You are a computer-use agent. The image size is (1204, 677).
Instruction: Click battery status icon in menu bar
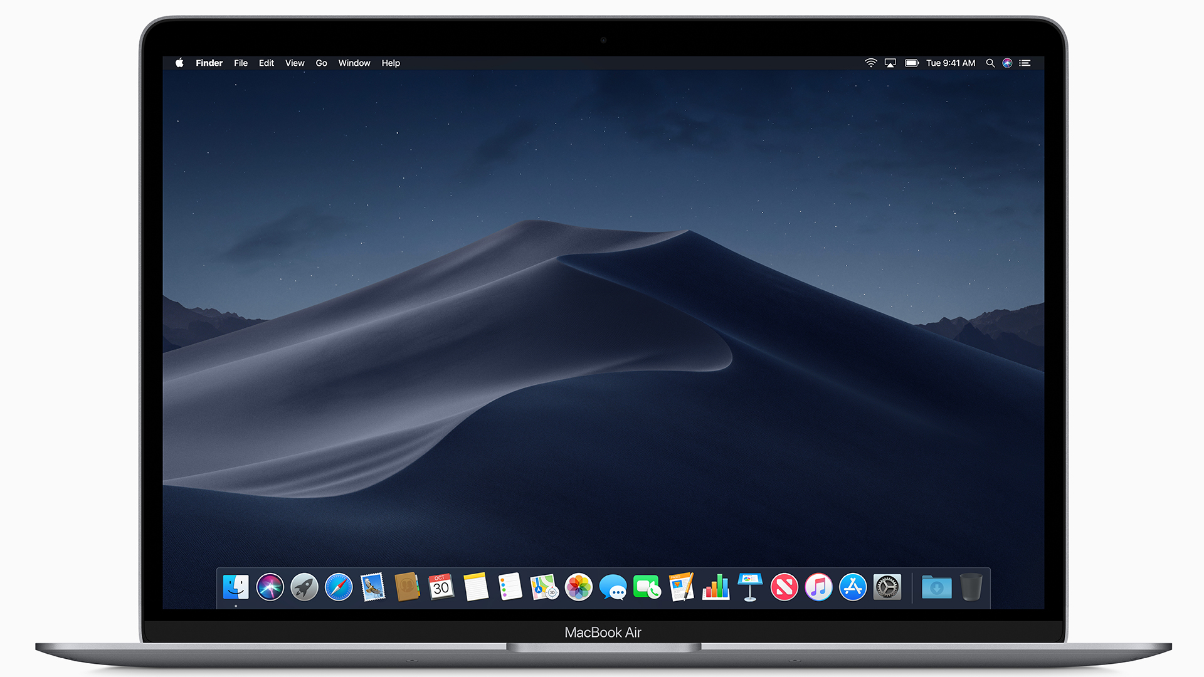click(x=912, y=63)
